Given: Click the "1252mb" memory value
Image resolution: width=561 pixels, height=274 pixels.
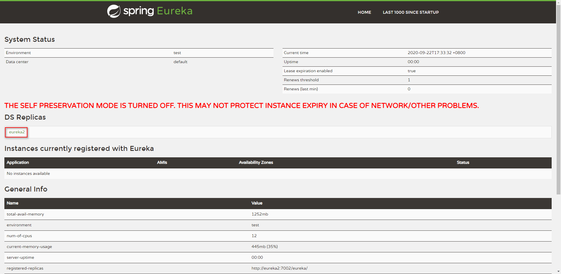Looking at the screenshot, I should point(260,214).
